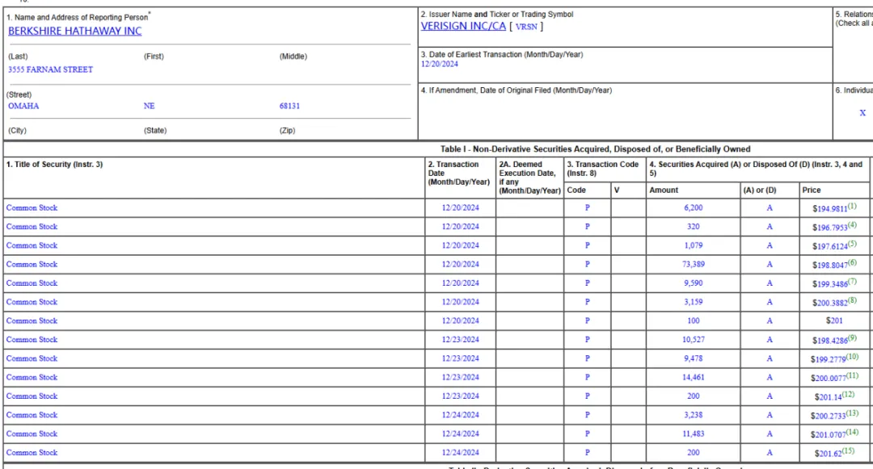
Task: Click the (A) or (D) column header
Action: coord(759,190)
